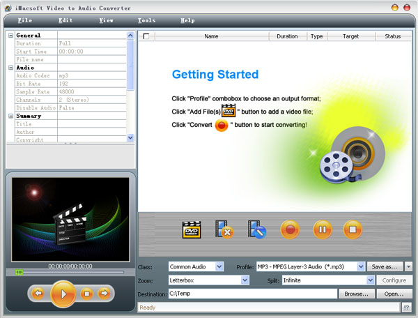Click the previous arrow in preview player
The width and height of the screenshot is (418, 318).
tap(38, 294)
